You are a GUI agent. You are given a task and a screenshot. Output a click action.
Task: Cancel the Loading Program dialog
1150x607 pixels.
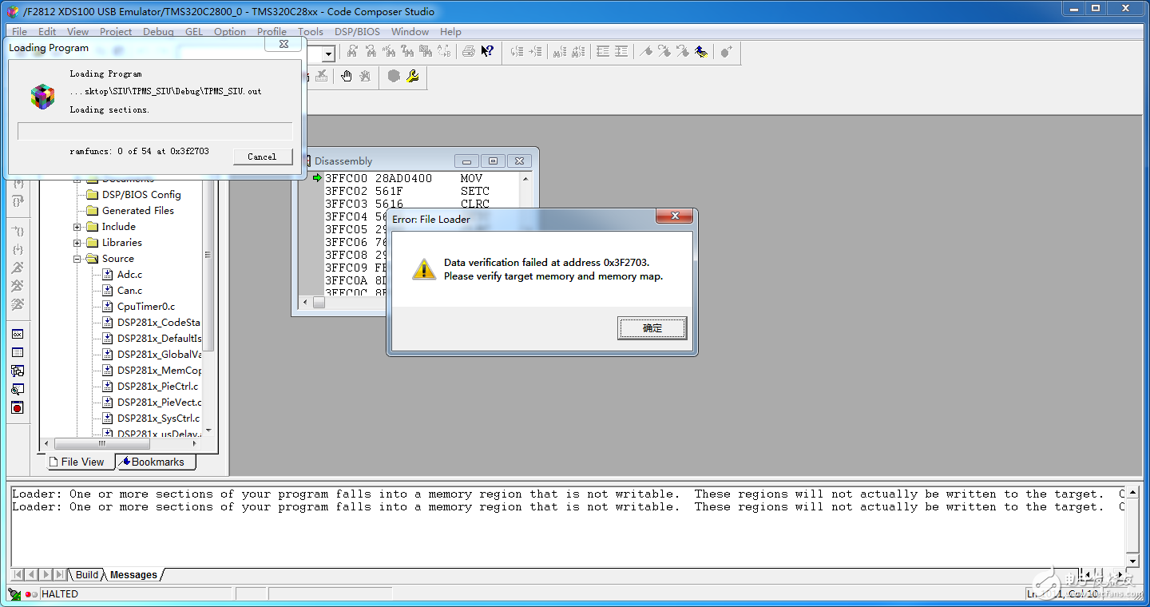tap(262, 157)
